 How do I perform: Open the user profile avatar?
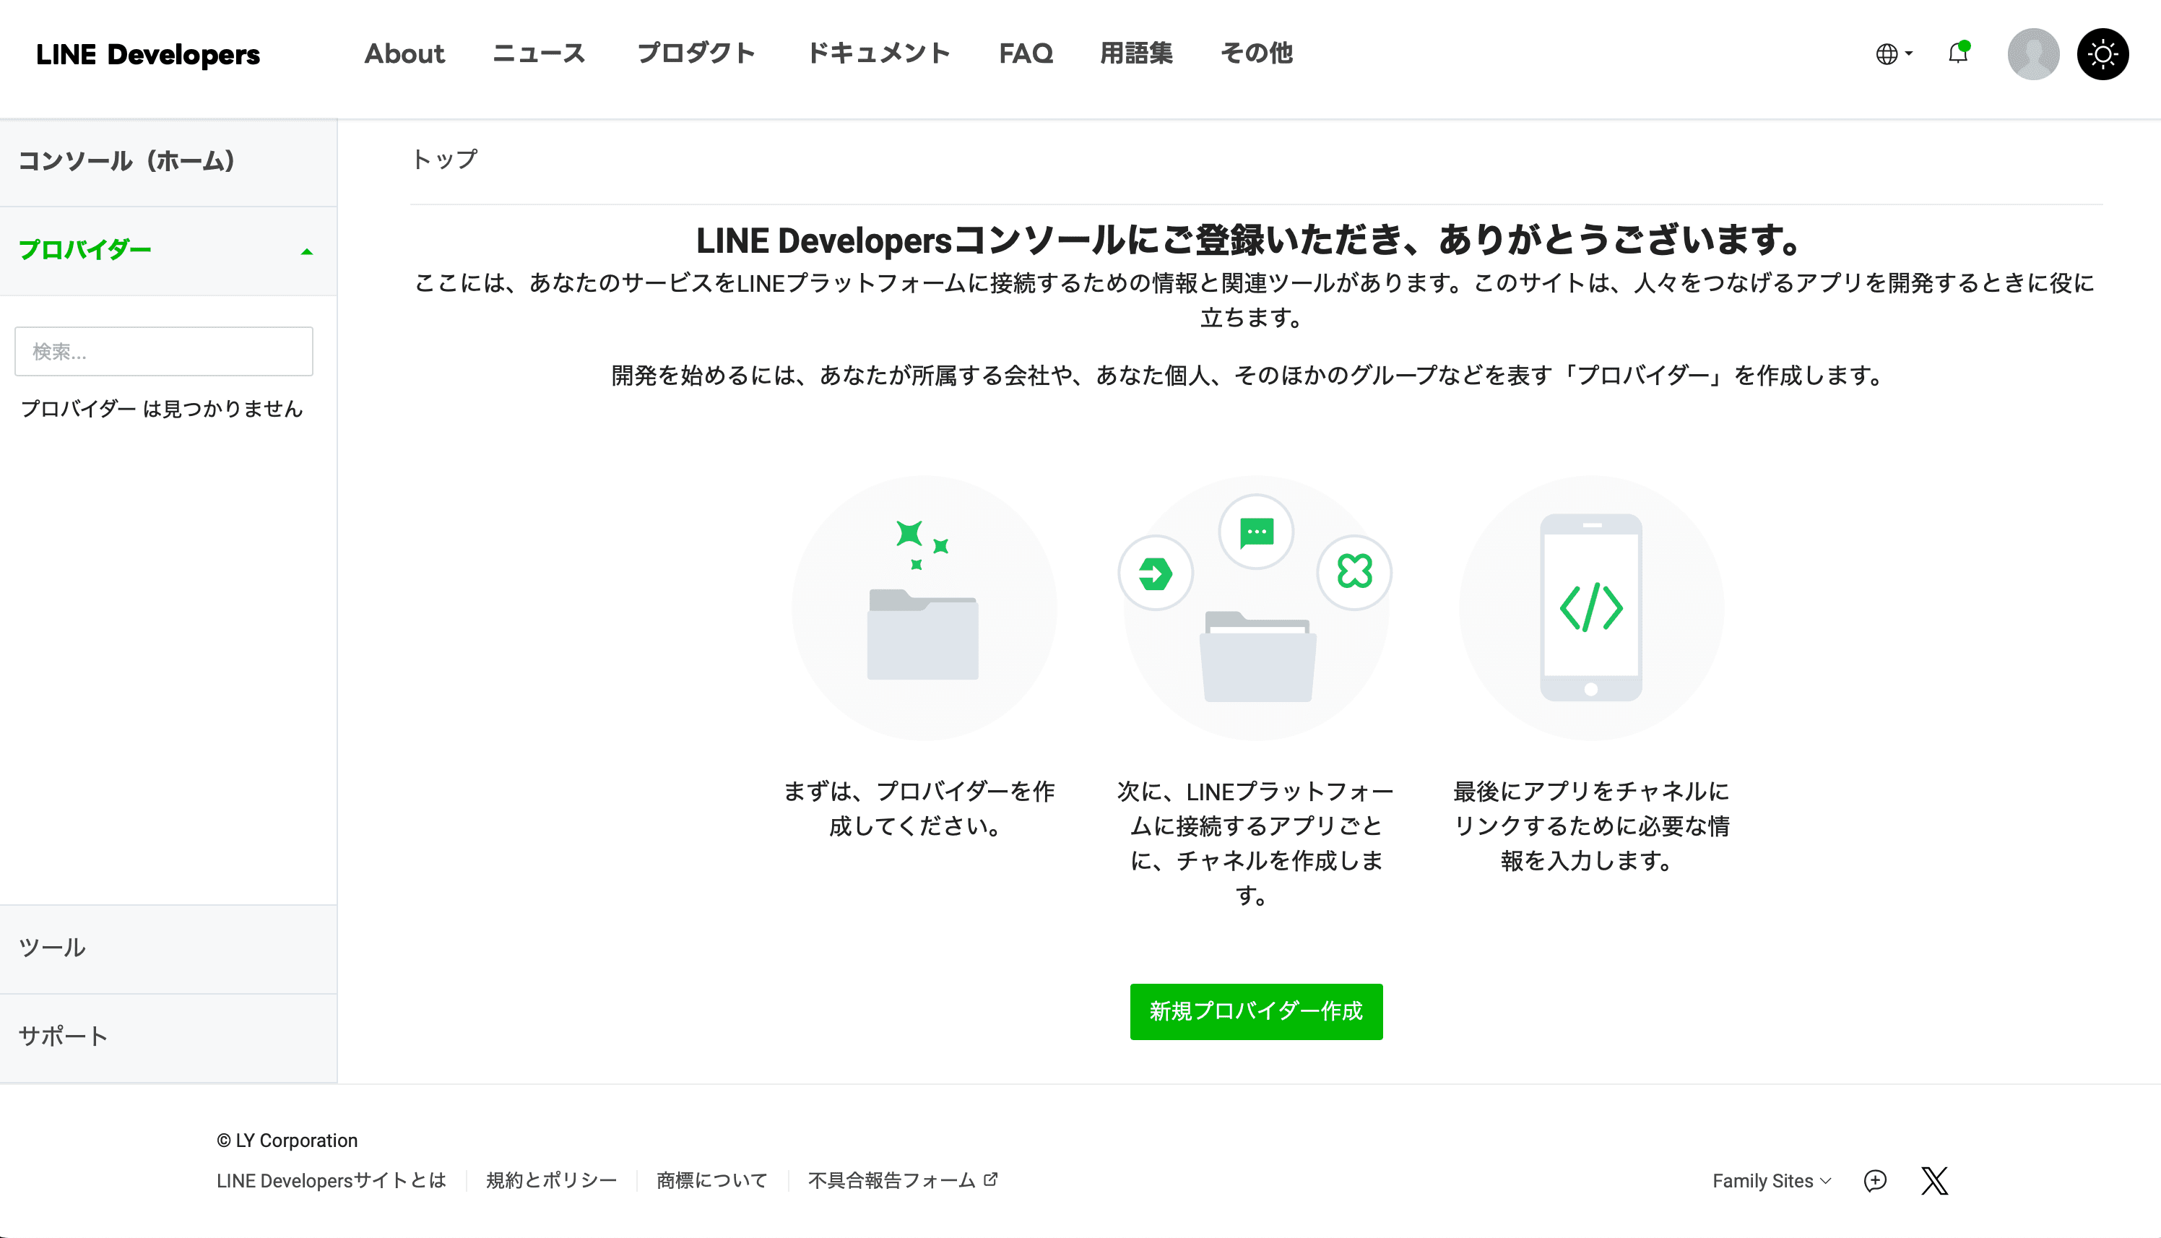[x=2032, y=53]
